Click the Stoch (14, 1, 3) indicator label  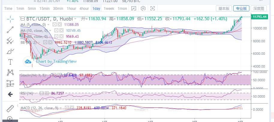pyautogui.click(x=33, y=75)
